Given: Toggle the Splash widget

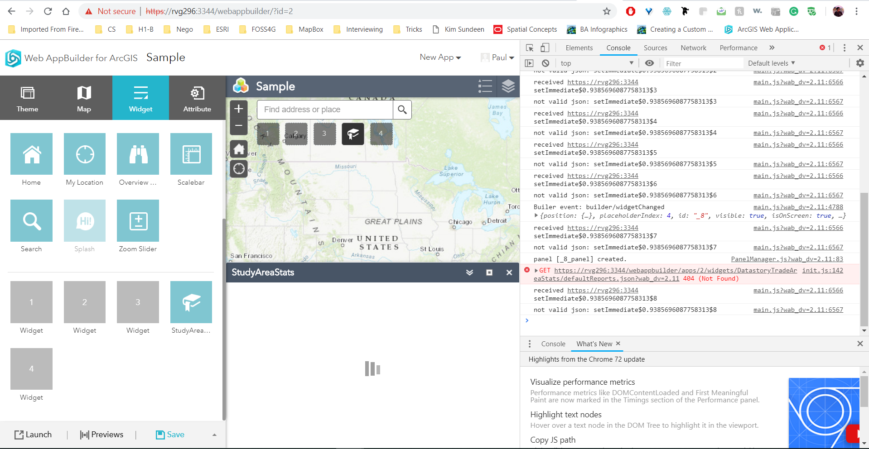Looking at the screenshot, I should [x=85, y=220].
